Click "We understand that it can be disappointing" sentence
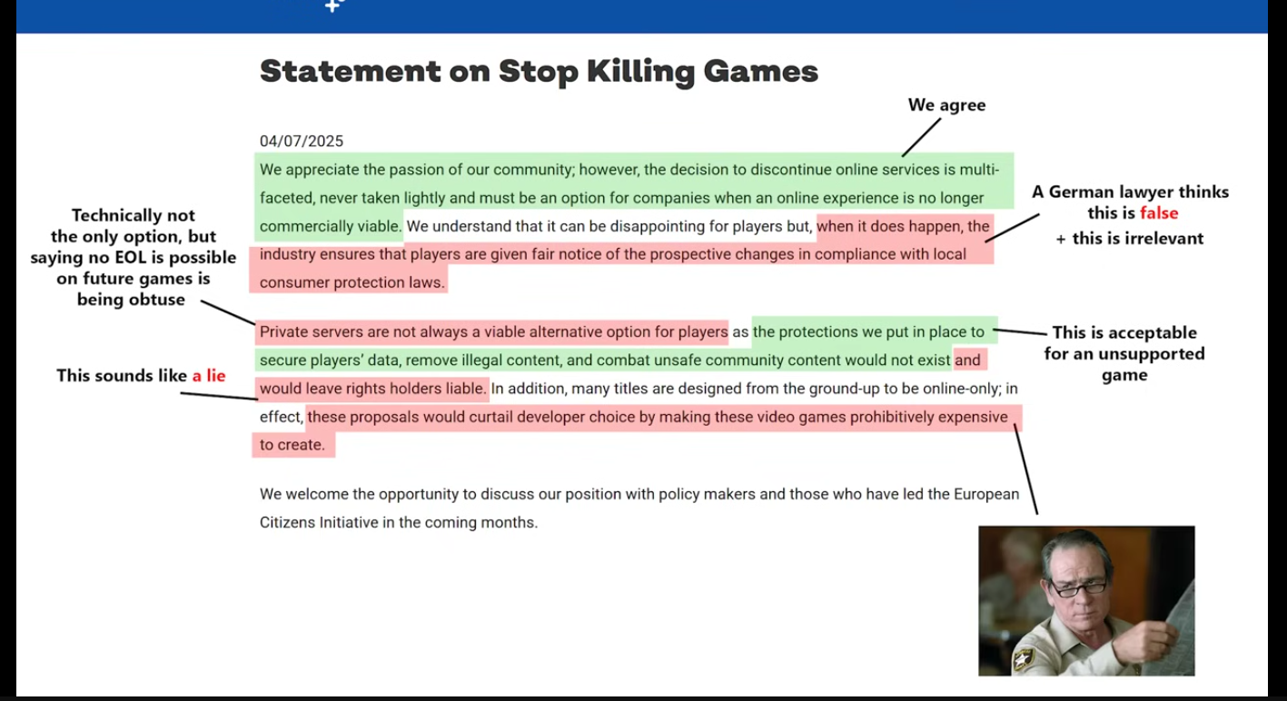The image size is (1287, 701). tap(609, 226)
